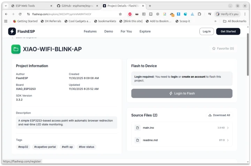The width and height of the screenshot is (251, 166).
Task: Click the #live-status tag
Action: 86,147
